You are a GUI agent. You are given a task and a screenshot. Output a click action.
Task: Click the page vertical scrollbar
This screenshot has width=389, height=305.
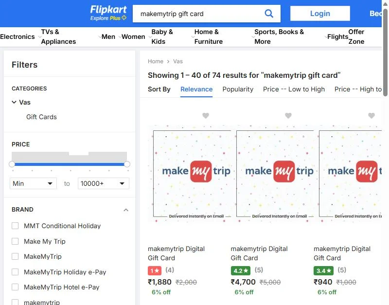385,52
